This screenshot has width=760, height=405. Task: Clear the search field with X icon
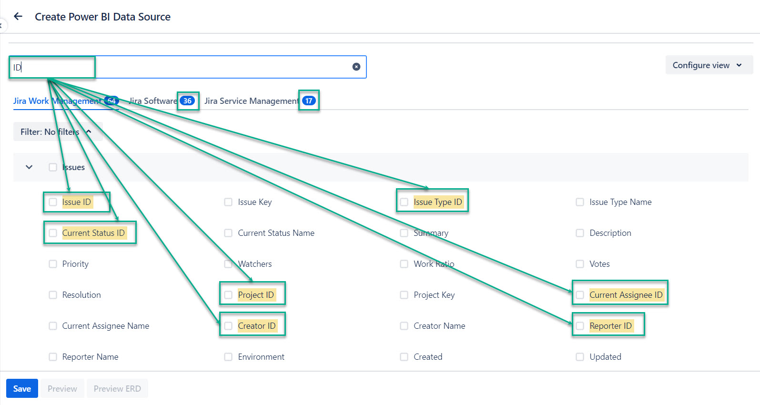pyautogui.click(x=356, y=67)
